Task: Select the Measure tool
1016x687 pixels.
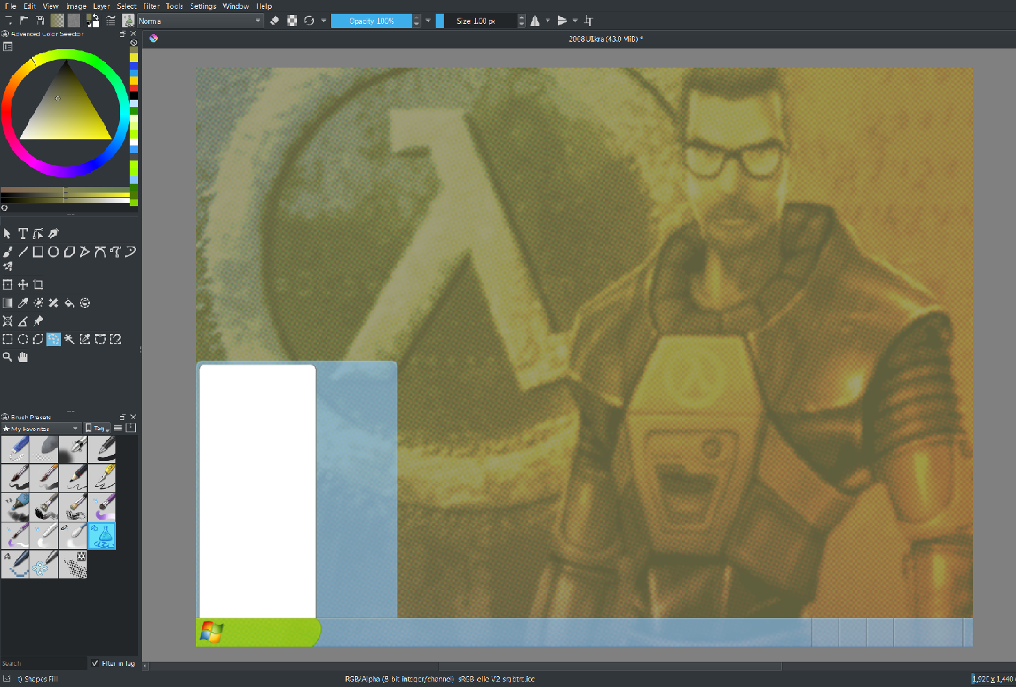Action: pos(23,321)
